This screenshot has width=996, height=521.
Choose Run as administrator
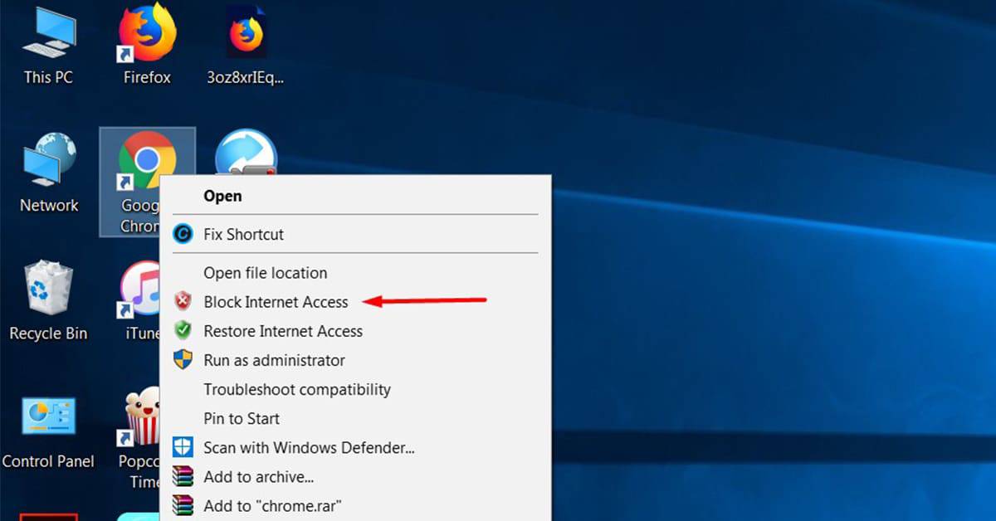coord(354,360)
